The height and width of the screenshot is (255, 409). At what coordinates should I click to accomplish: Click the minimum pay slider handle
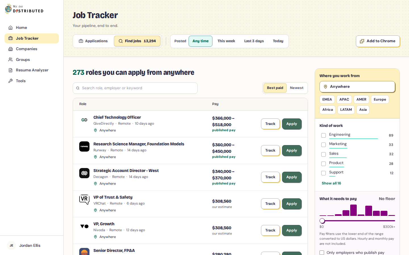pyautogui.click(x=322, y=221)
